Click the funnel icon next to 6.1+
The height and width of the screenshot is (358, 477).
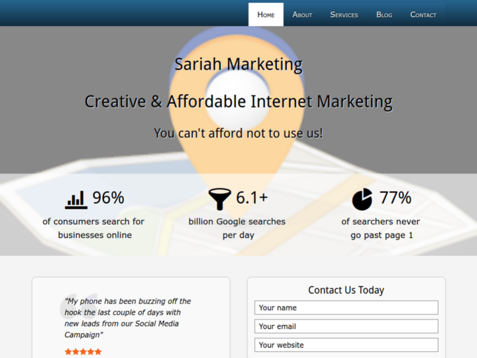pos(219,198)
